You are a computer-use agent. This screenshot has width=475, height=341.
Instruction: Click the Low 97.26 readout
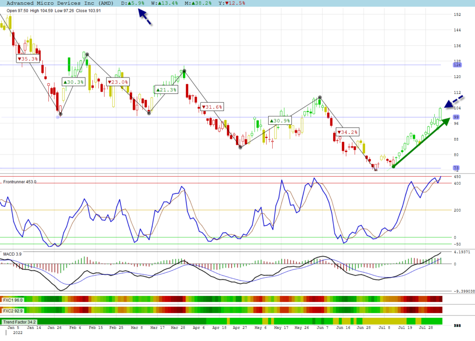pyautogui.click(x=64, y=11)
